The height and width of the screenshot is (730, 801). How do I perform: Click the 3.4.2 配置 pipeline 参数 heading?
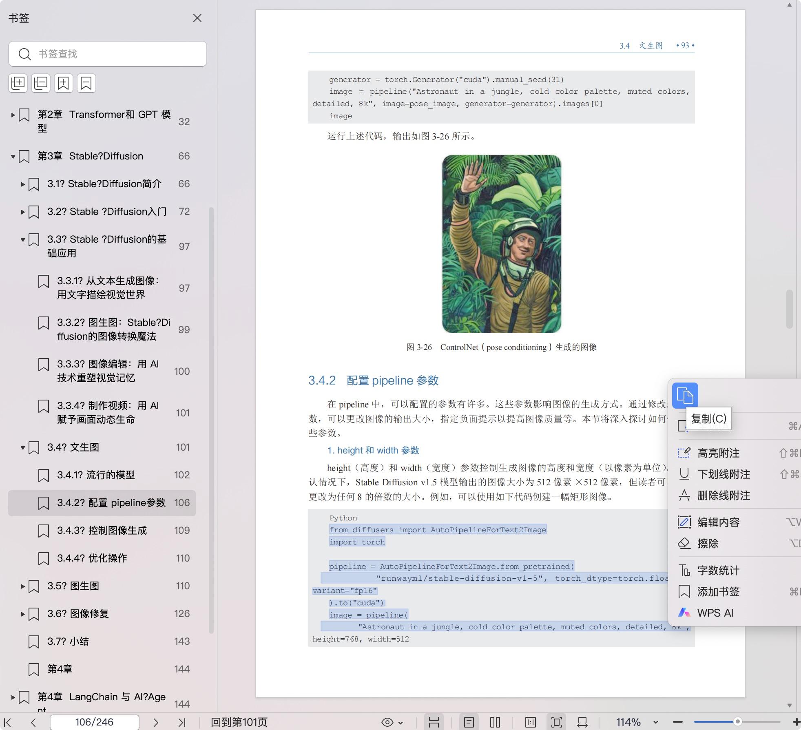pos(373,380)
